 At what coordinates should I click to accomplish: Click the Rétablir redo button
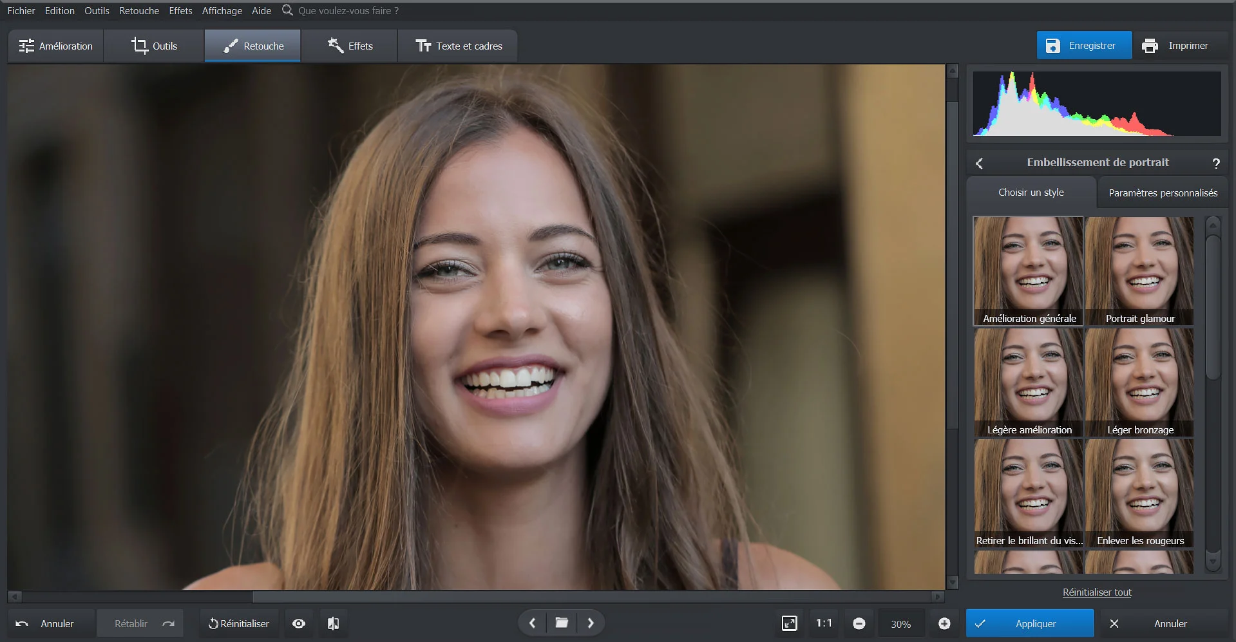[x=140, y=623]
